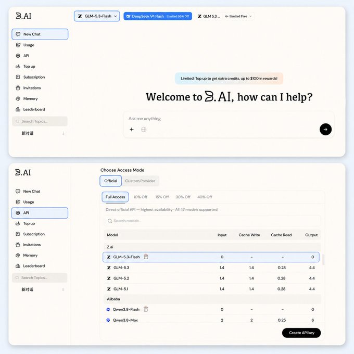Go to Top up in the top panel sidebar

(40, 67)
